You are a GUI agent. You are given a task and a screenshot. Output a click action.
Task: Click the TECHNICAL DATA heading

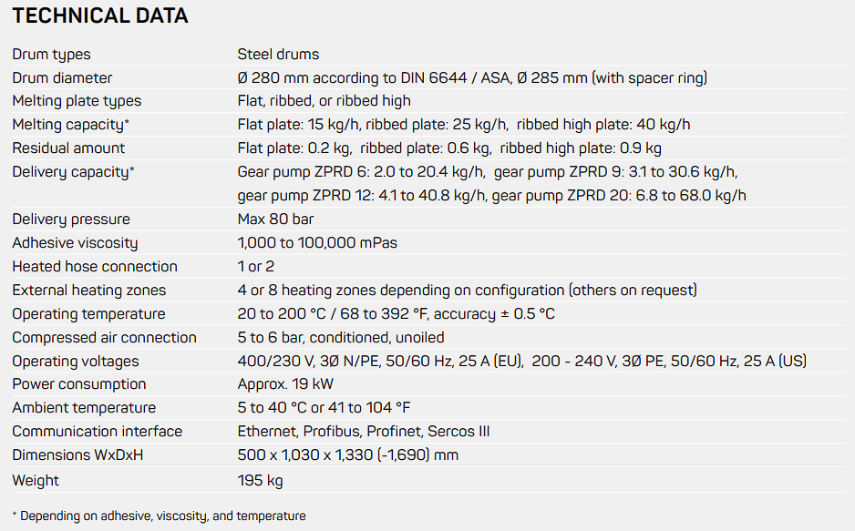[100, 15]
